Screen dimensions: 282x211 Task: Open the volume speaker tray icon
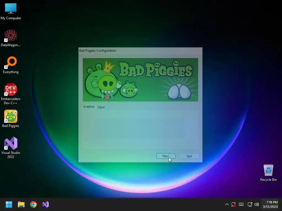coord(257,204)
